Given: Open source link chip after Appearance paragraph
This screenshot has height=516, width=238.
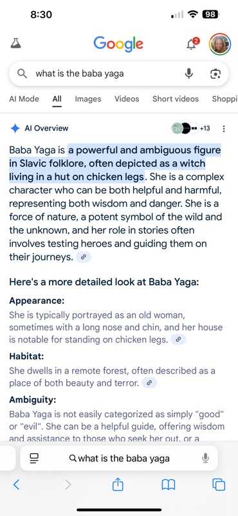Looking at the screenshot, I should pos(178,339).
